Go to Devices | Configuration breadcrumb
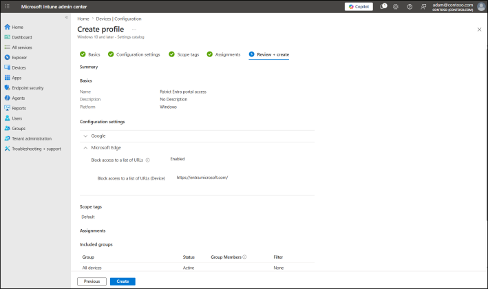The width and height of the screenshot is (488, 289). [118, 19]
